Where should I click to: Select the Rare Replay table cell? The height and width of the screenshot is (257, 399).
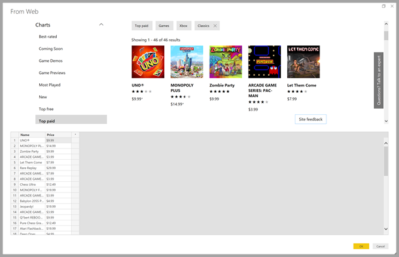(32, 168)
